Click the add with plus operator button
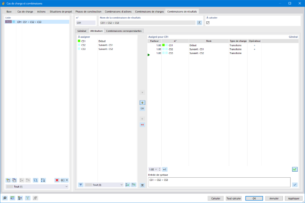The width and height of the screenshot is (305, 203). tap(142, 103)
